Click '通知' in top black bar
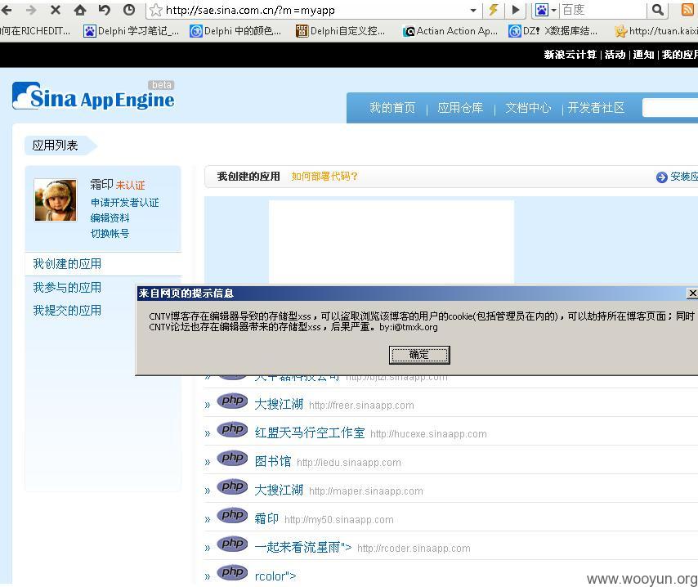 (x=643, y=54)
